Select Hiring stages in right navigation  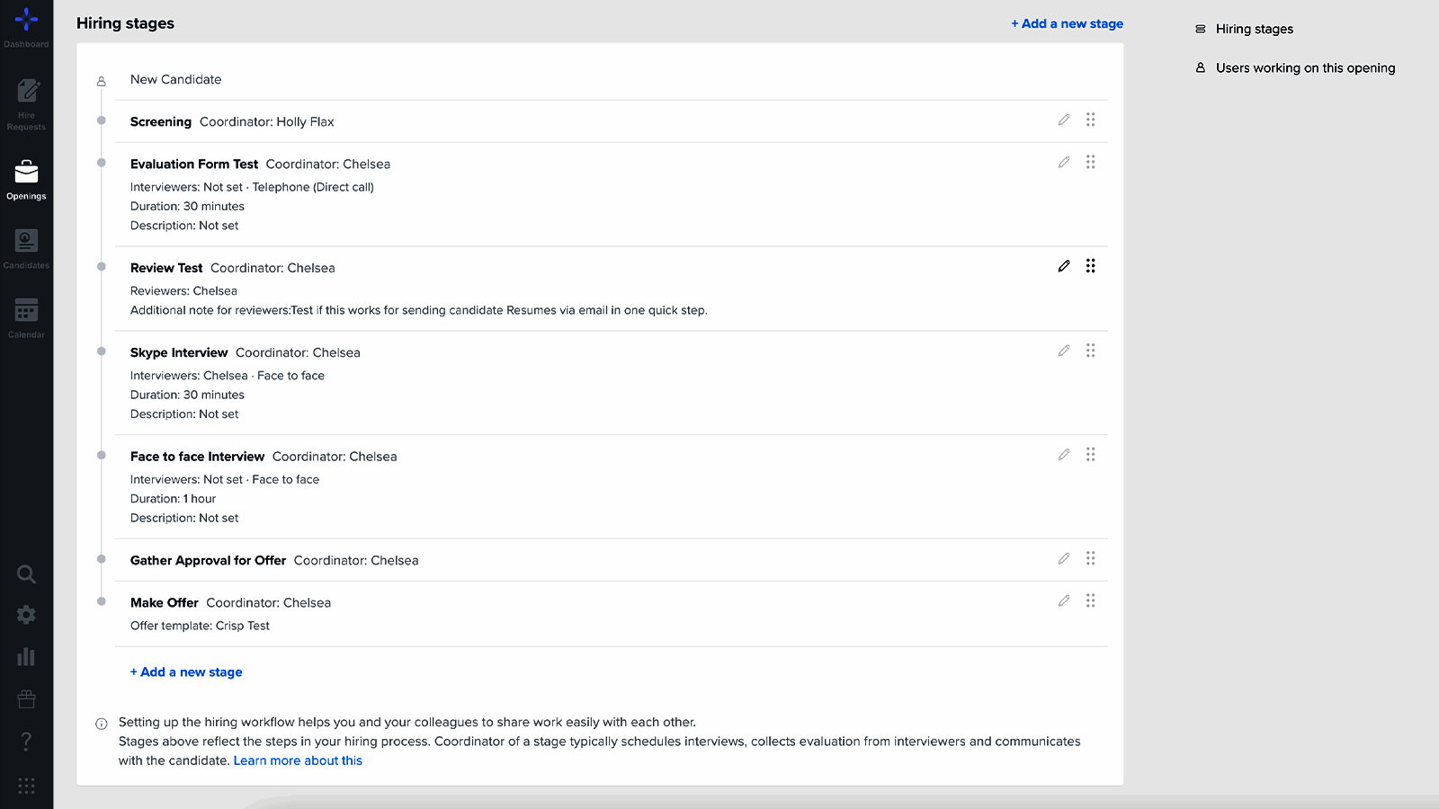coord(1254,29)
